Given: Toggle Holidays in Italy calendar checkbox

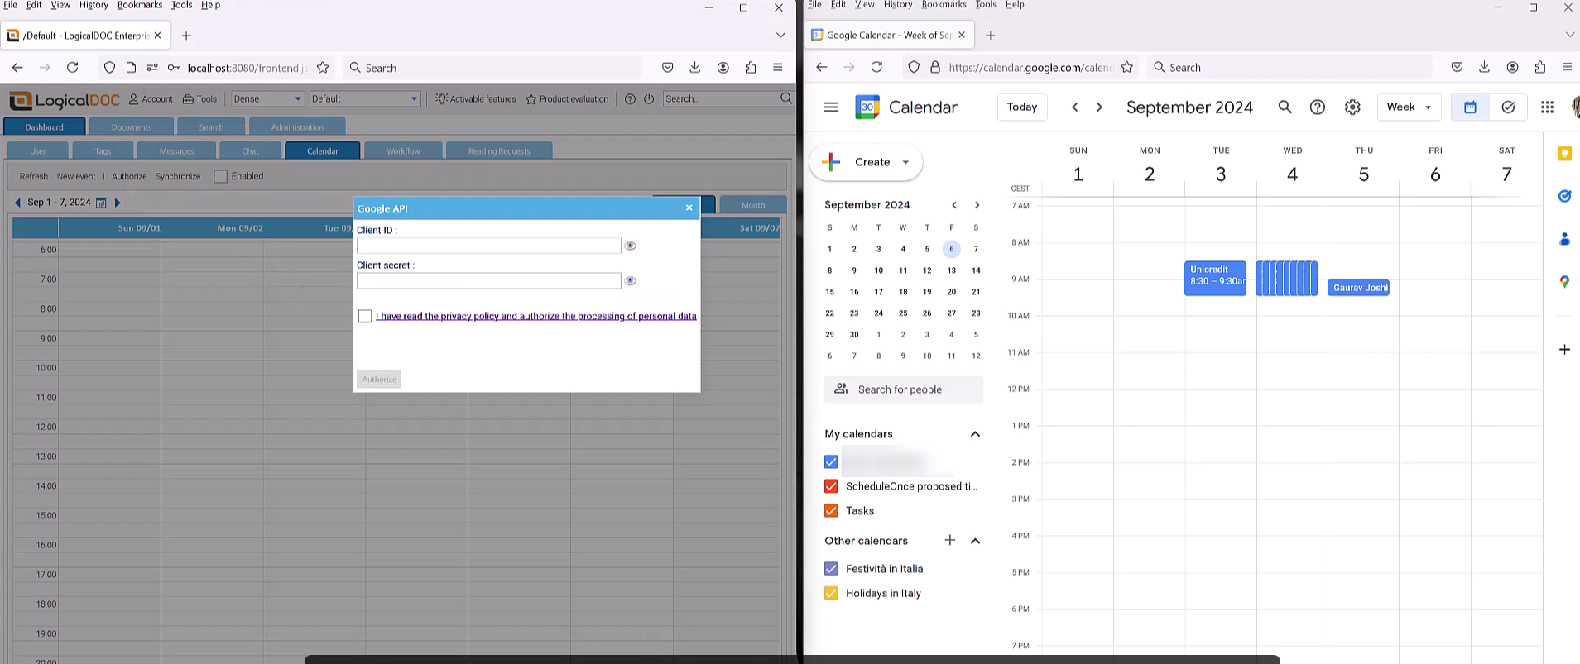Looking at the screenshot, I should click(831, 593).
